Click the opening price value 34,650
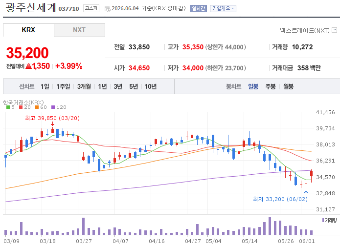340x246 pixels. click(x=139, y=68)
